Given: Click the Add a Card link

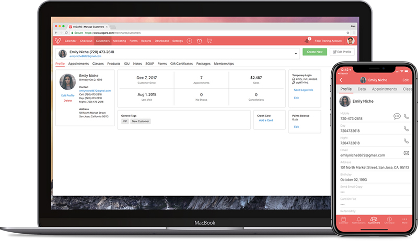Looking at the screenshot, I should point(266,120).
